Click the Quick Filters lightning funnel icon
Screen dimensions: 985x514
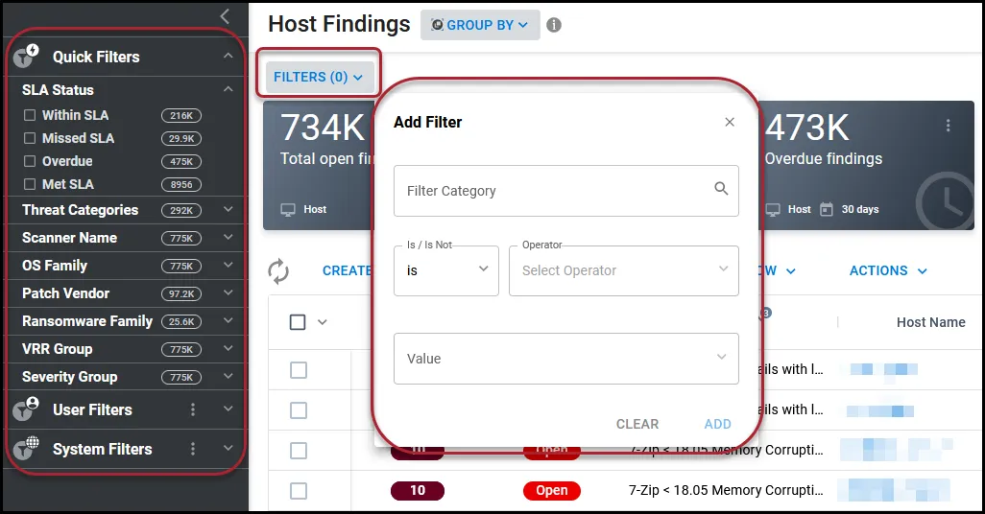click(x=26, y=56)
